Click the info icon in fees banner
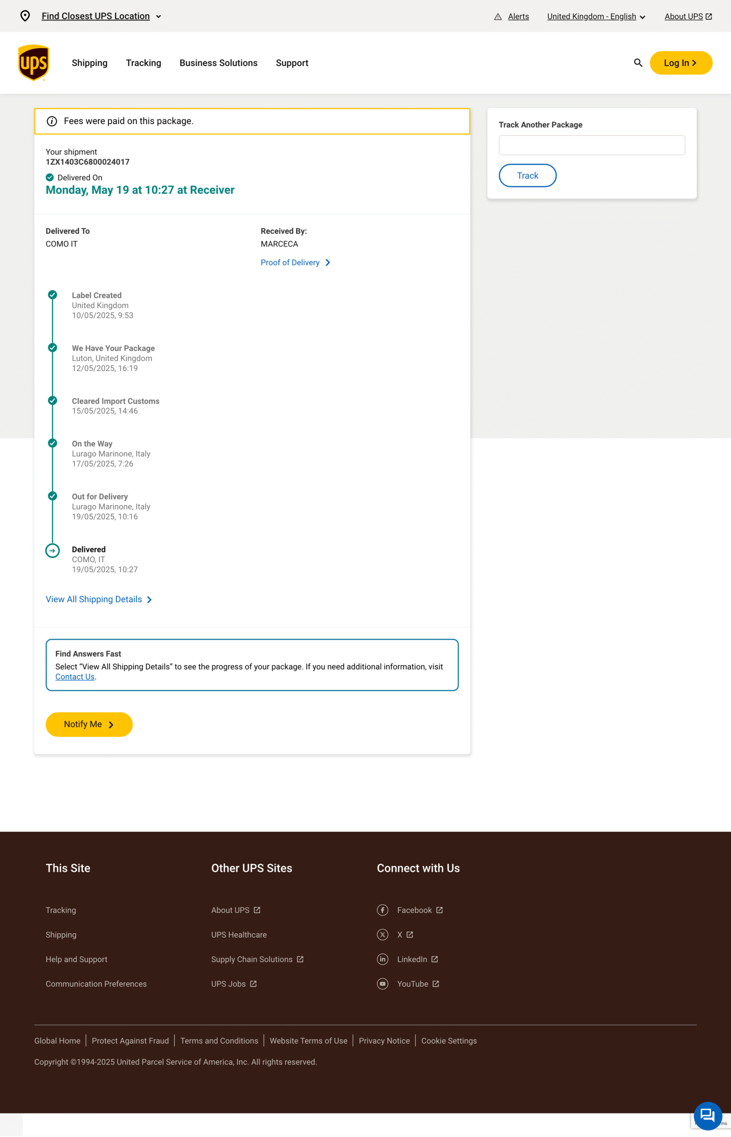 [x=52, y=121]
